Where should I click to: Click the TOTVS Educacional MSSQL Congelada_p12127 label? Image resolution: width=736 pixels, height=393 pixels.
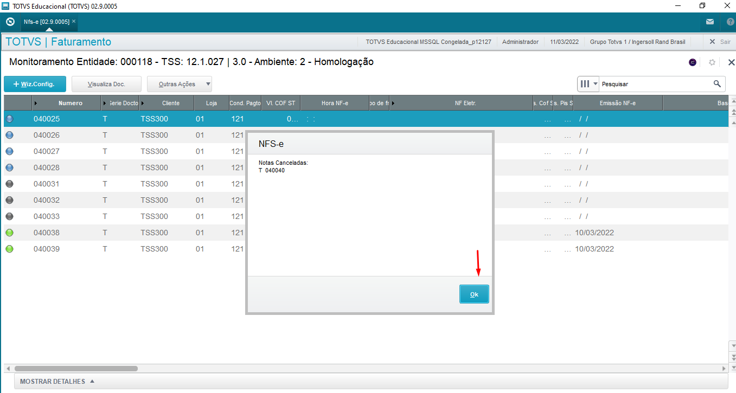point(428,42)
